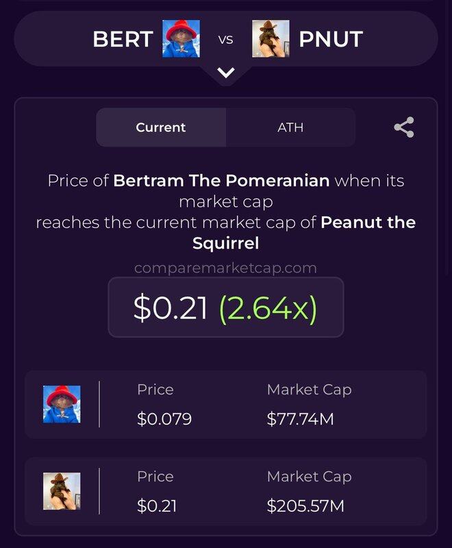The width and height of the screenshot is (452, 548).
Task: Click PNUT market cap $205.57M
Action: (x=305, y=506)
